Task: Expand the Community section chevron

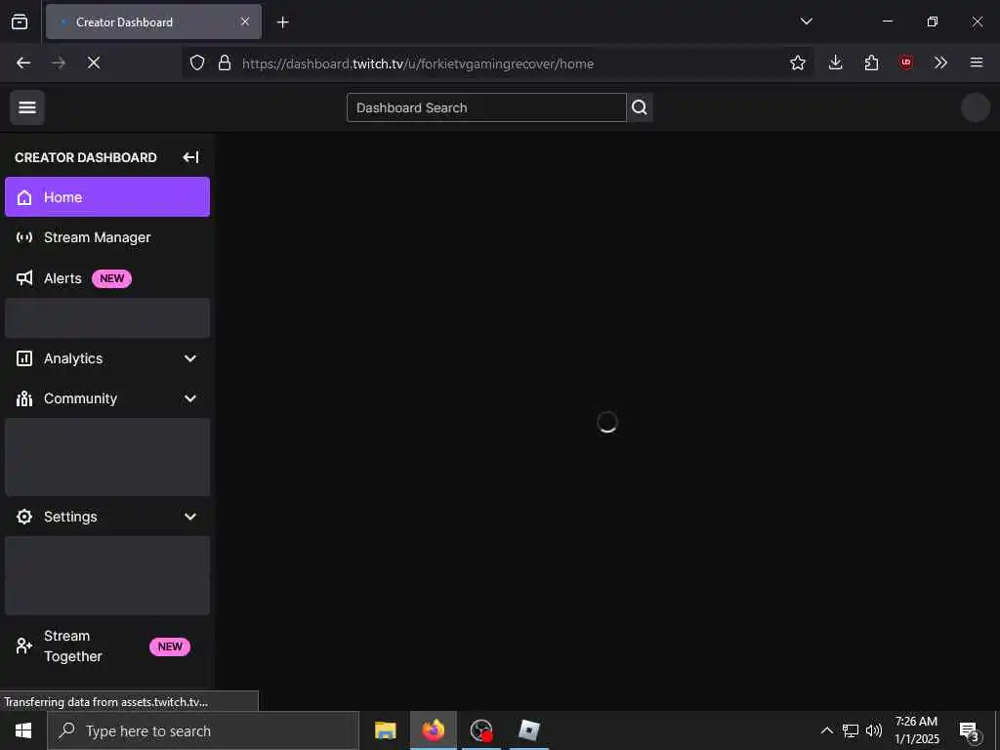Action: tap(190, 398)
